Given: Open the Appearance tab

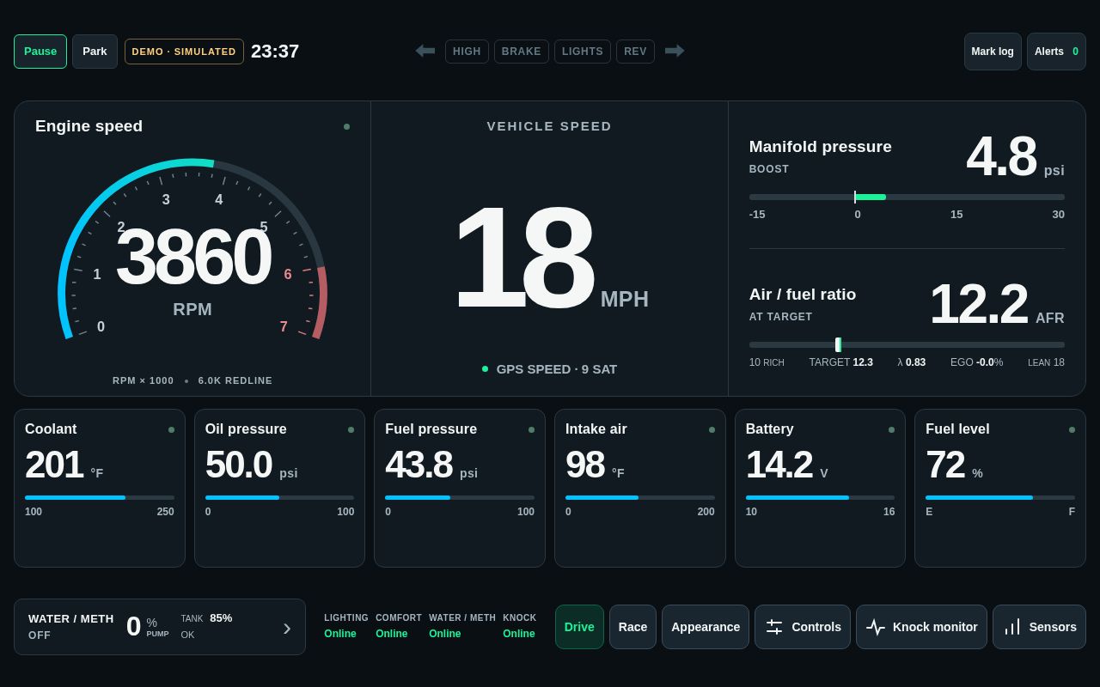Looking at the screenshot, I should [x=706, y=627].
